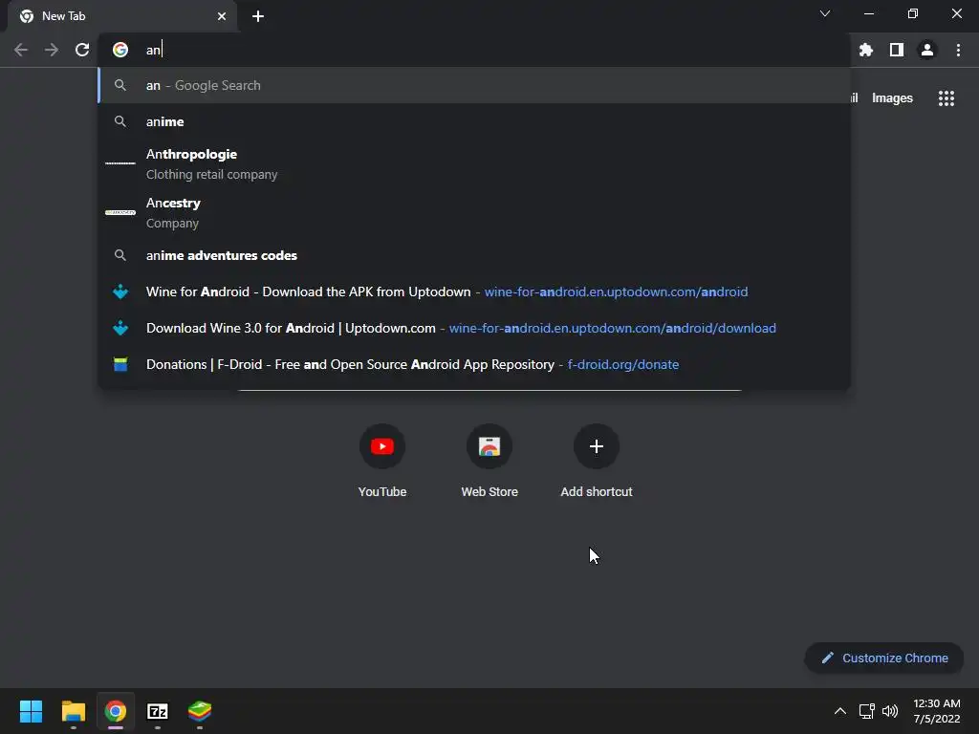Click the volume speaker icon
Image resolution: width=979 pixels, height=734 pixels.
tap(890, 711)
